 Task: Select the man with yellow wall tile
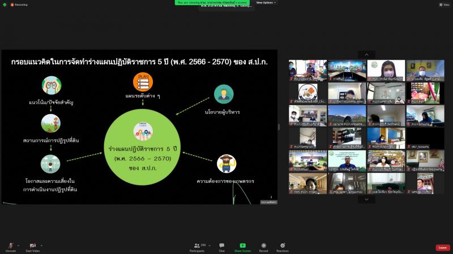coord(425,70)
